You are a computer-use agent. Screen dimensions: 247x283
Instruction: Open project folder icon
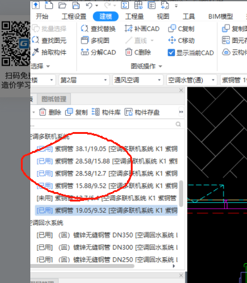[x=63, y=5]
